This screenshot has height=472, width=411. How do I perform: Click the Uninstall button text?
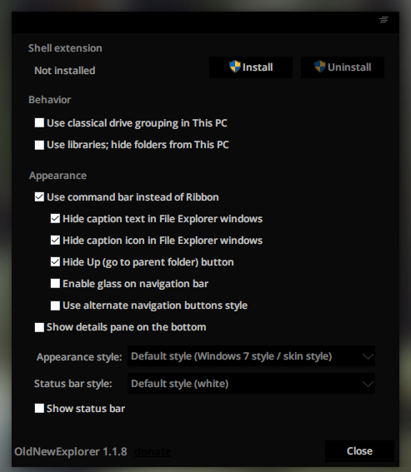(349, 67)
